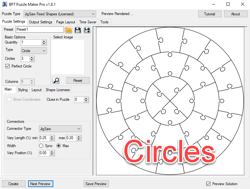Increase the Quantity spinner value
Image resolution: width=250 pixels, height=189 pixels.
[44, 41]
